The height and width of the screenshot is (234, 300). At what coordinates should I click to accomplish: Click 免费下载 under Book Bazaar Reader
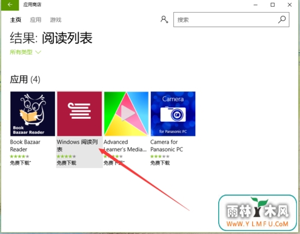coord(21,163)
